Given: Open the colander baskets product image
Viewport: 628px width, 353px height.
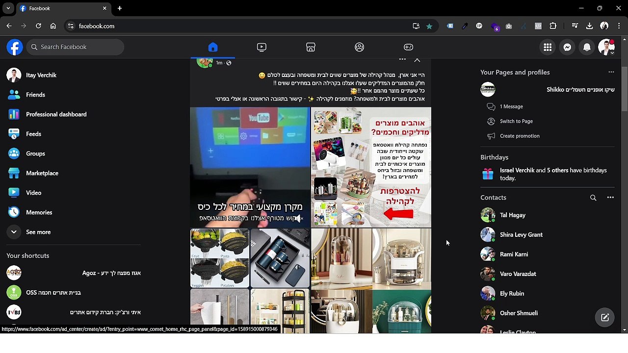Looking at the screenshot, I should click(x=220, y=258).
